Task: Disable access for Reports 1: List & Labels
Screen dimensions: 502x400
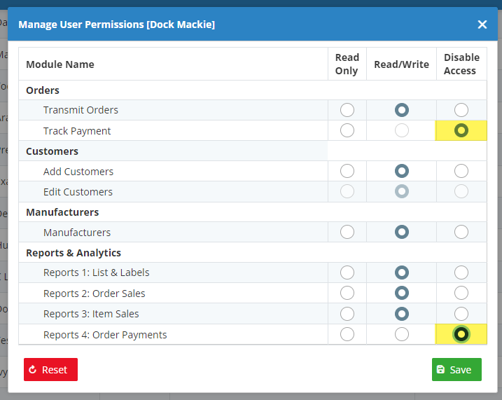Action: (461, 273)
